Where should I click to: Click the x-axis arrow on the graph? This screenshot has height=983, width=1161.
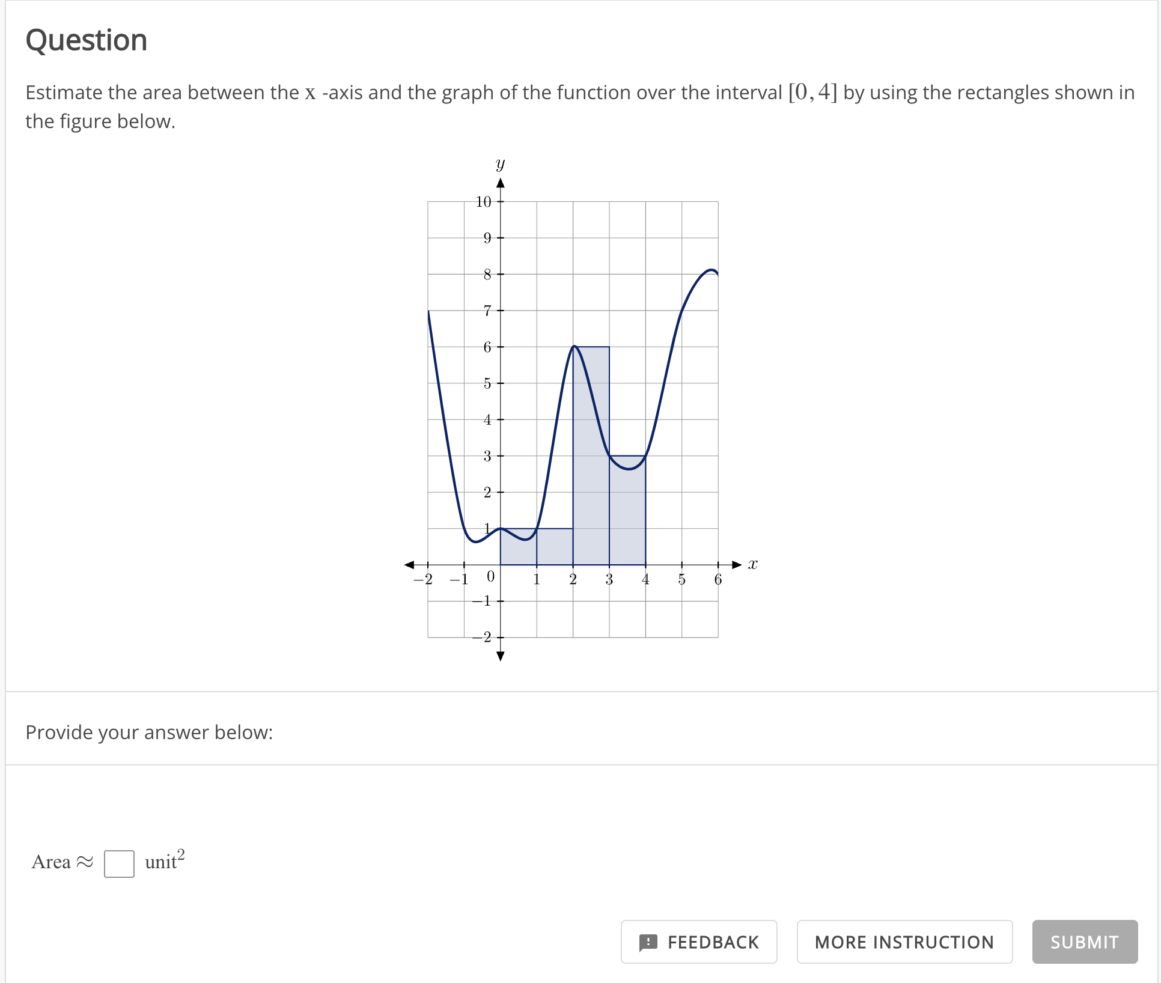737,565
